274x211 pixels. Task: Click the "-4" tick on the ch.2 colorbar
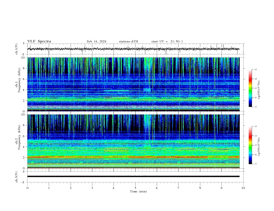point(255,136)
